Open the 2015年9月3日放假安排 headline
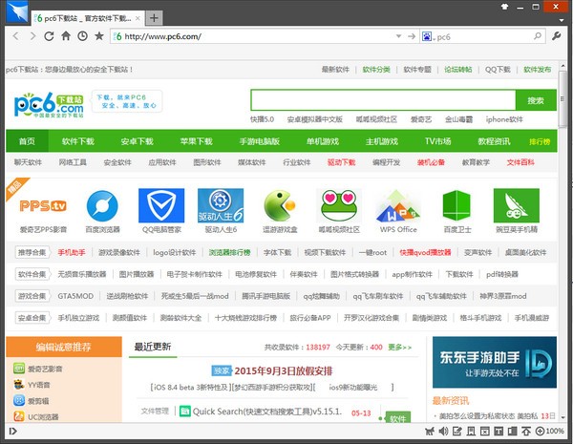573x444 pixels. pos(284,370)
